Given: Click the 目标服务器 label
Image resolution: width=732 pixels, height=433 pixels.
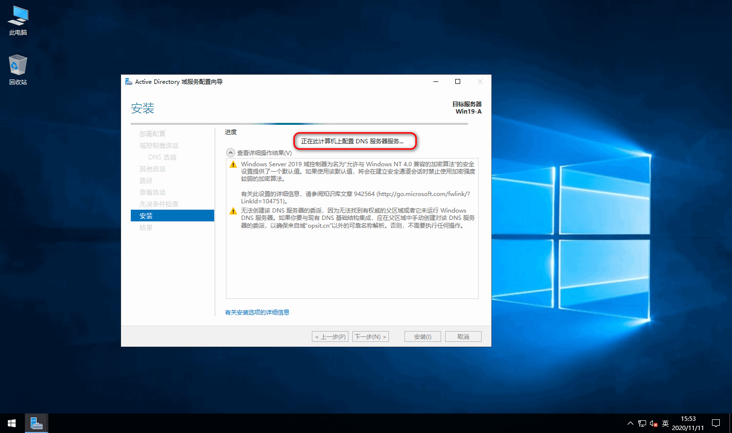Looking at the screenshot, I should (x=467, y=104).
